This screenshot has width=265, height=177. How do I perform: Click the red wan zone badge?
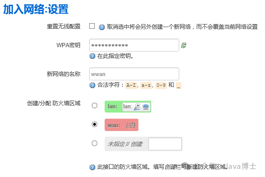121,125
